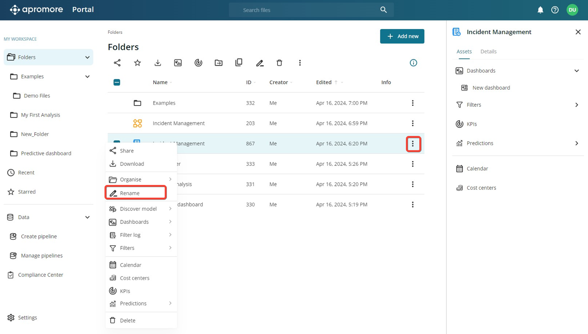Click the share icon in the toolbar
The image size is (588, 334).
[117, 63]
